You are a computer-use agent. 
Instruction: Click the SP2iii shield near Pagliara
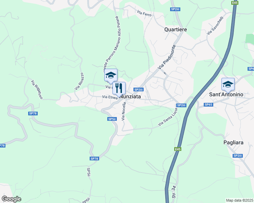coord(238,156)
